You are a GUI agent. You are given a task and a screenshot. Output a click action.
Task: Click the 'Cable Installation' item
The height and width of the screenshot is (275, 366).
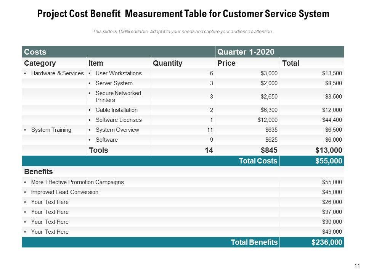point(117,110)
